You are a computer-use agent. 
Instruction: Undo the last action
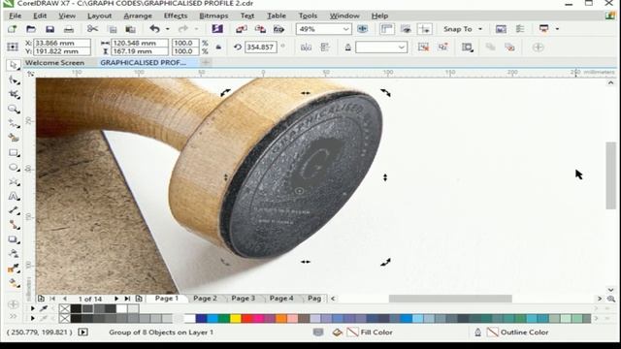(154, 29)
